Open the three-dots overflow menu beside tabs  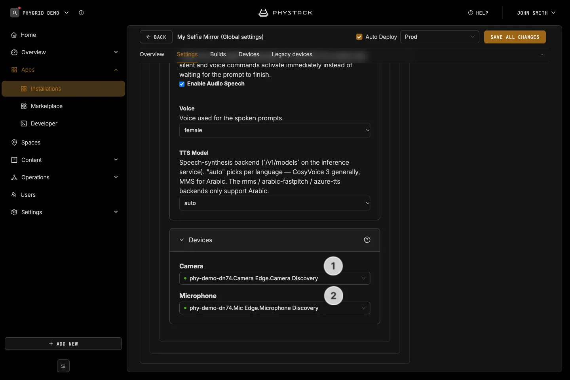click(x=542, y=54)
